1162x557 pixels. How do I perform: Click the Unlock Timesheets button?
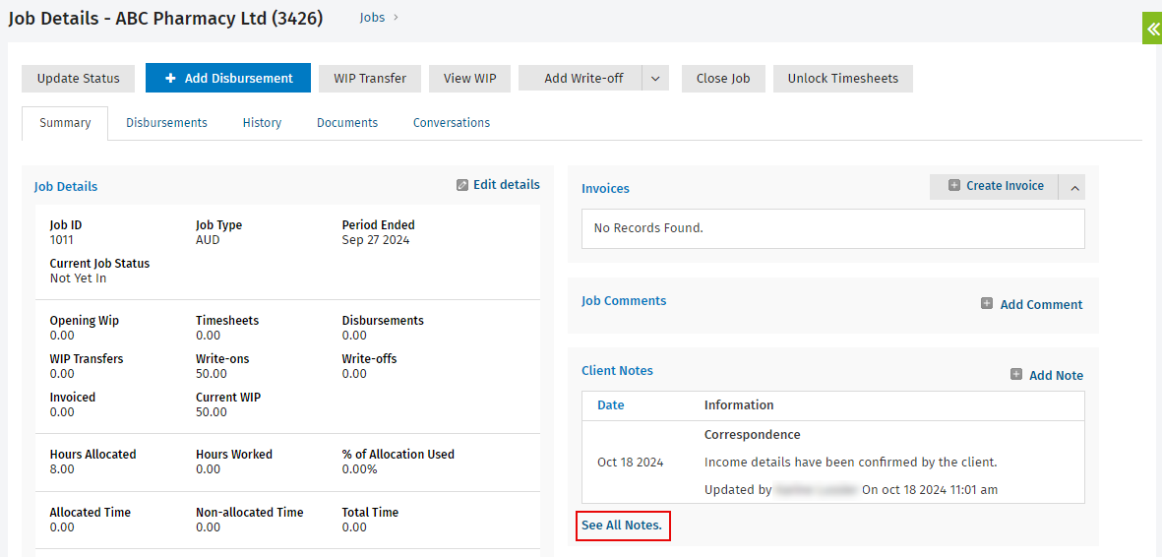tap(842, 79)
